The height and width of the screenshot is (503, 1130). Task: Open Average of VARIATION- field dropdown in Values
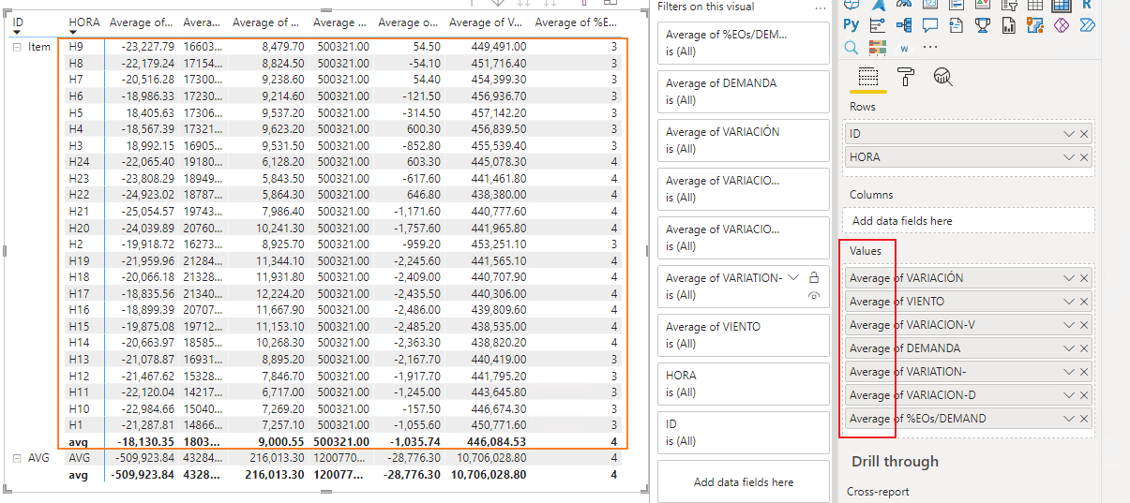pos(1068,372)
